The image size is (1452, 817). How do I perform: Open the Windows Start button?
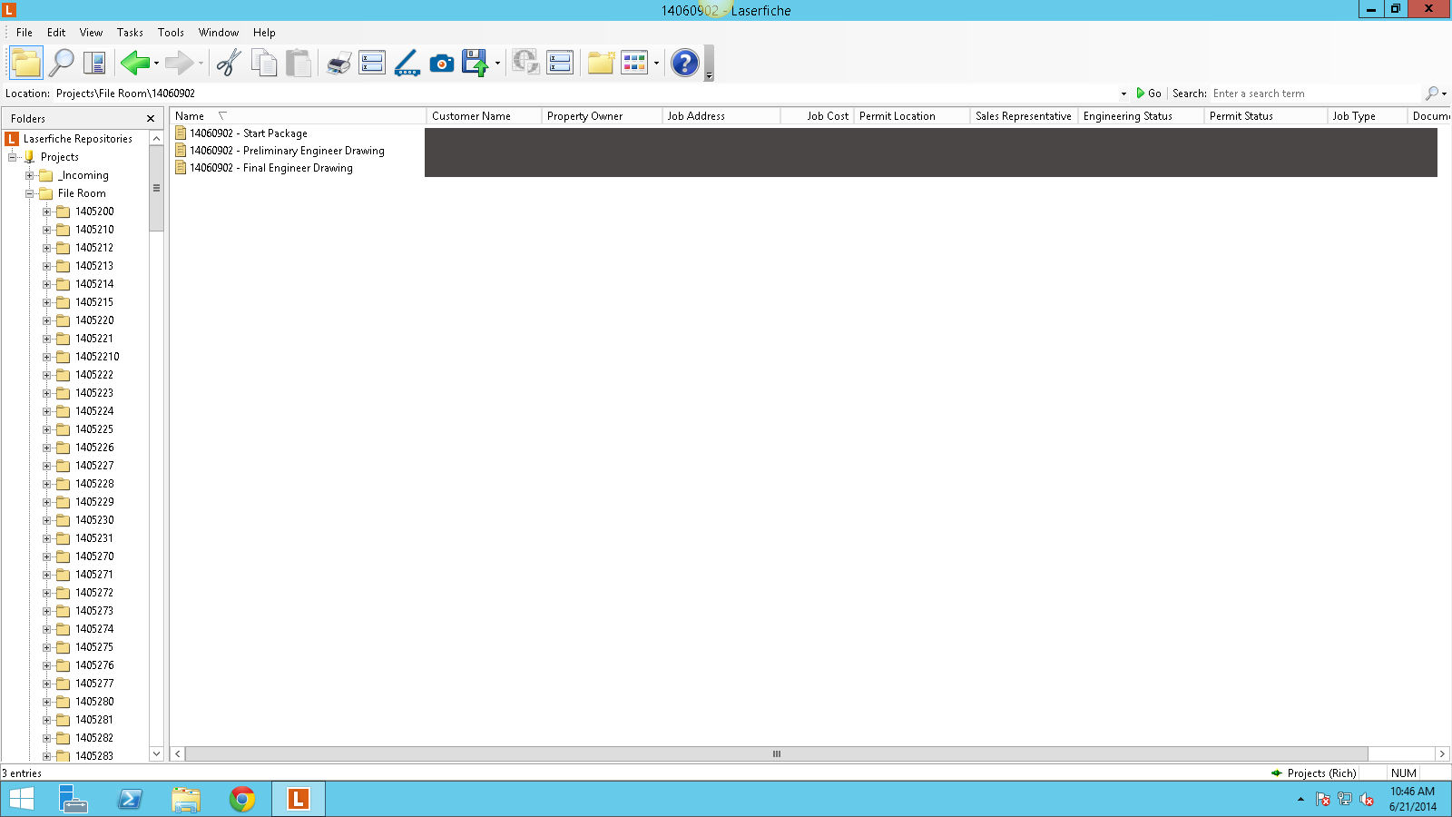21,799
